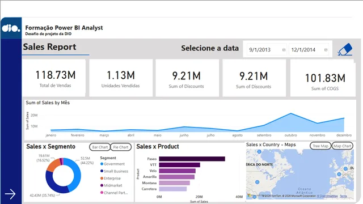Open calendar picker for start date 9/1/2013
363x204 pixels.
(x=284, y=50)
